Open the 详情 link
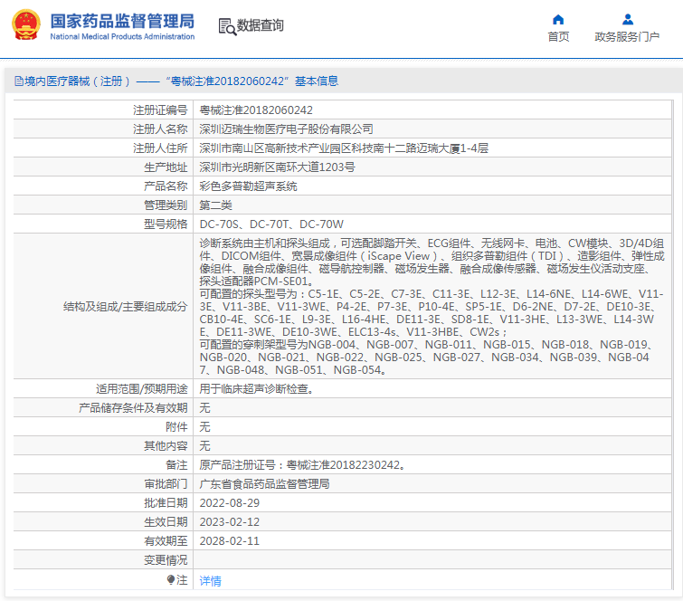The height and width of the screenshot is (601, 683). pyautogui.click(x=211, y=580)
